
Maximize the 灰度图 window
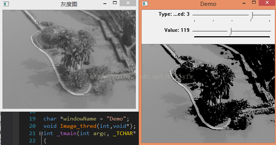click(x=115, y=3)
